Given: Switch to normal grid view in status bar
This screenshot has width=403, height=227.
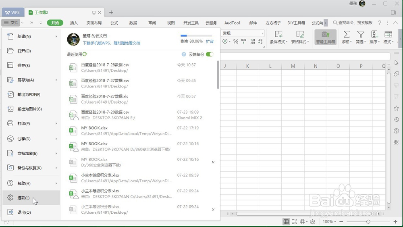Looking at the screenshot, I should 286,222.
